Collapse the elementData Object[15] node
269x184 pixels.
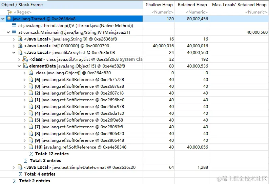19,66
